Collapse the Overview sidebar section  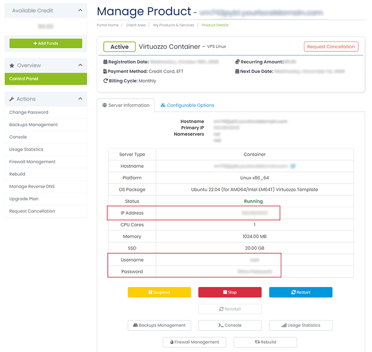tap(80, 66)
